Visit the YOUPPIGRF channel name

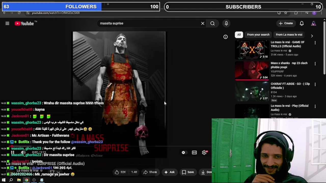(x=277, y=72)
